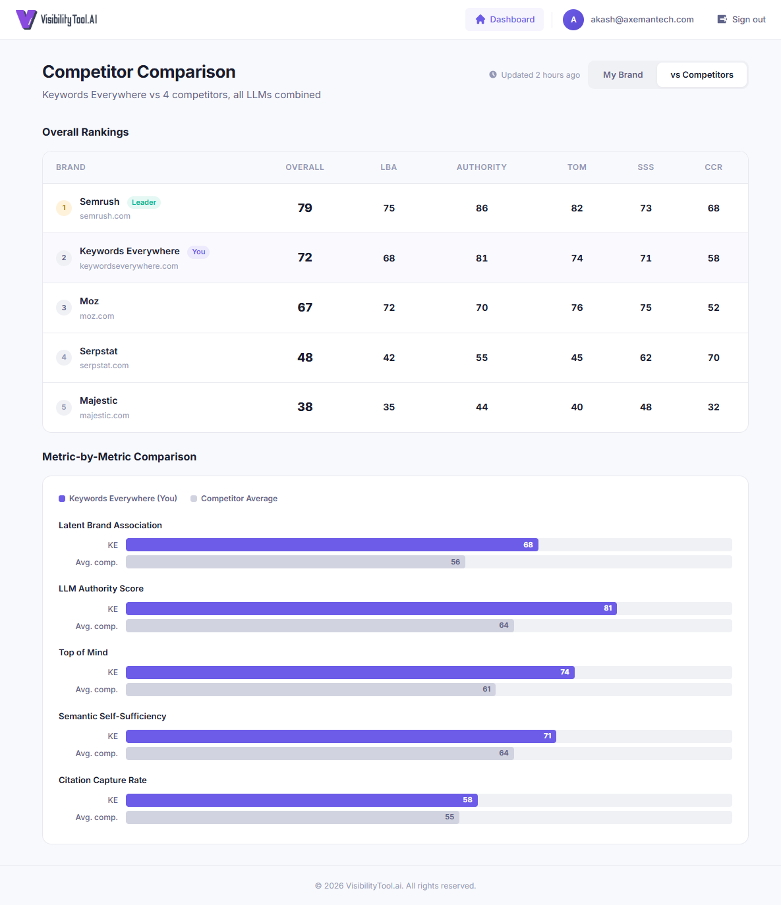Expand the Semrush row in Overall Rankings
This screenshot has width=781, height=905.
coord(395,207)
